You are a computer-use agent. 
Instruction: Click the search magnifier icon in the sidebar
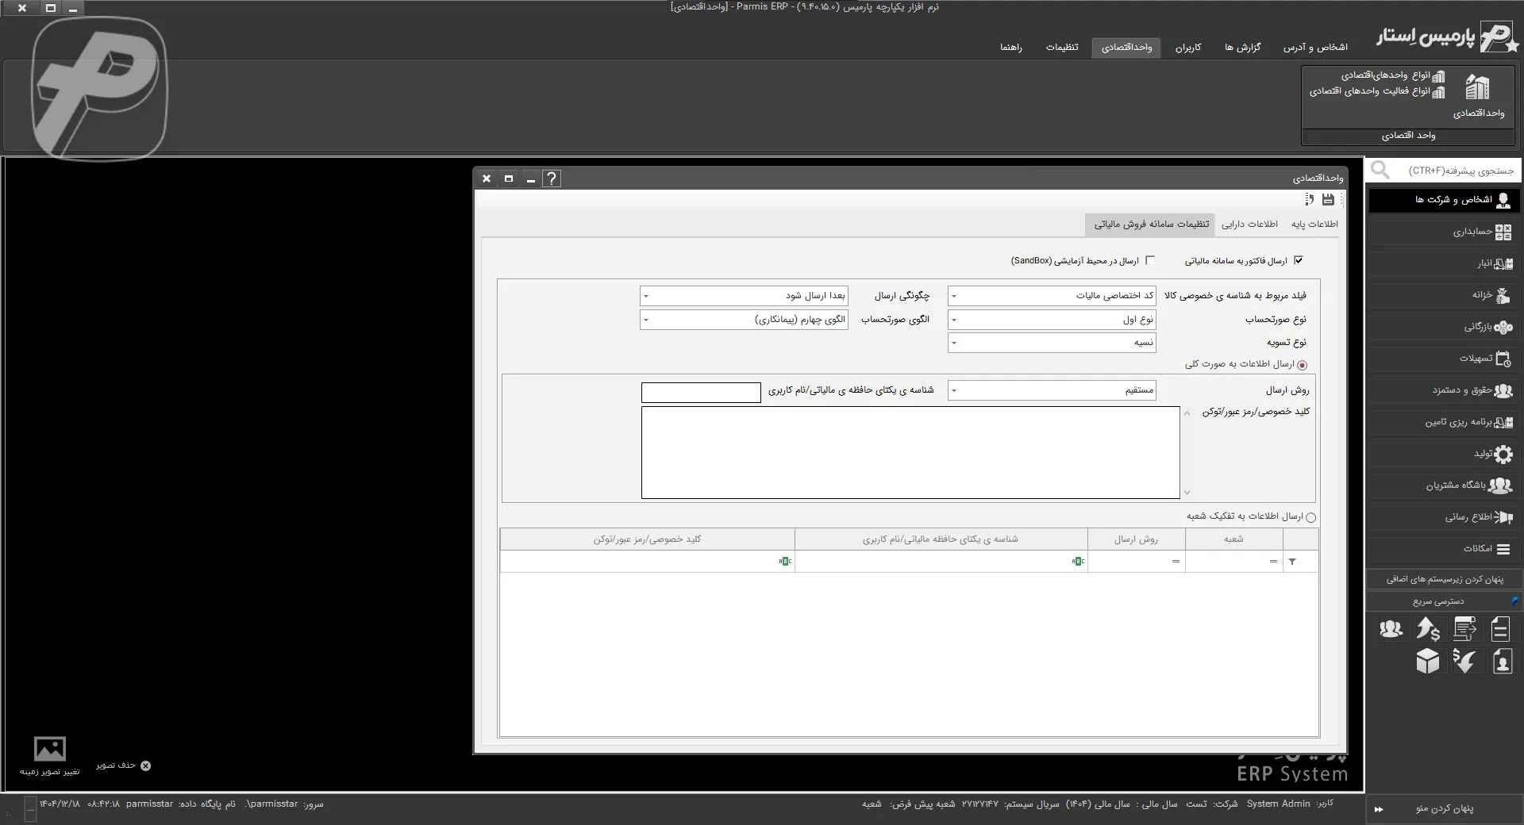(1381, 170)
